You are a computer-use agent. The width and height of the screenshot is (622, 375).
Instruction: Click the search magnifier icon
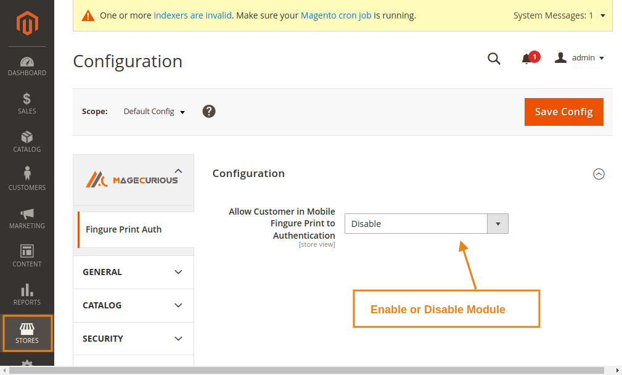(x=494, y=59)
